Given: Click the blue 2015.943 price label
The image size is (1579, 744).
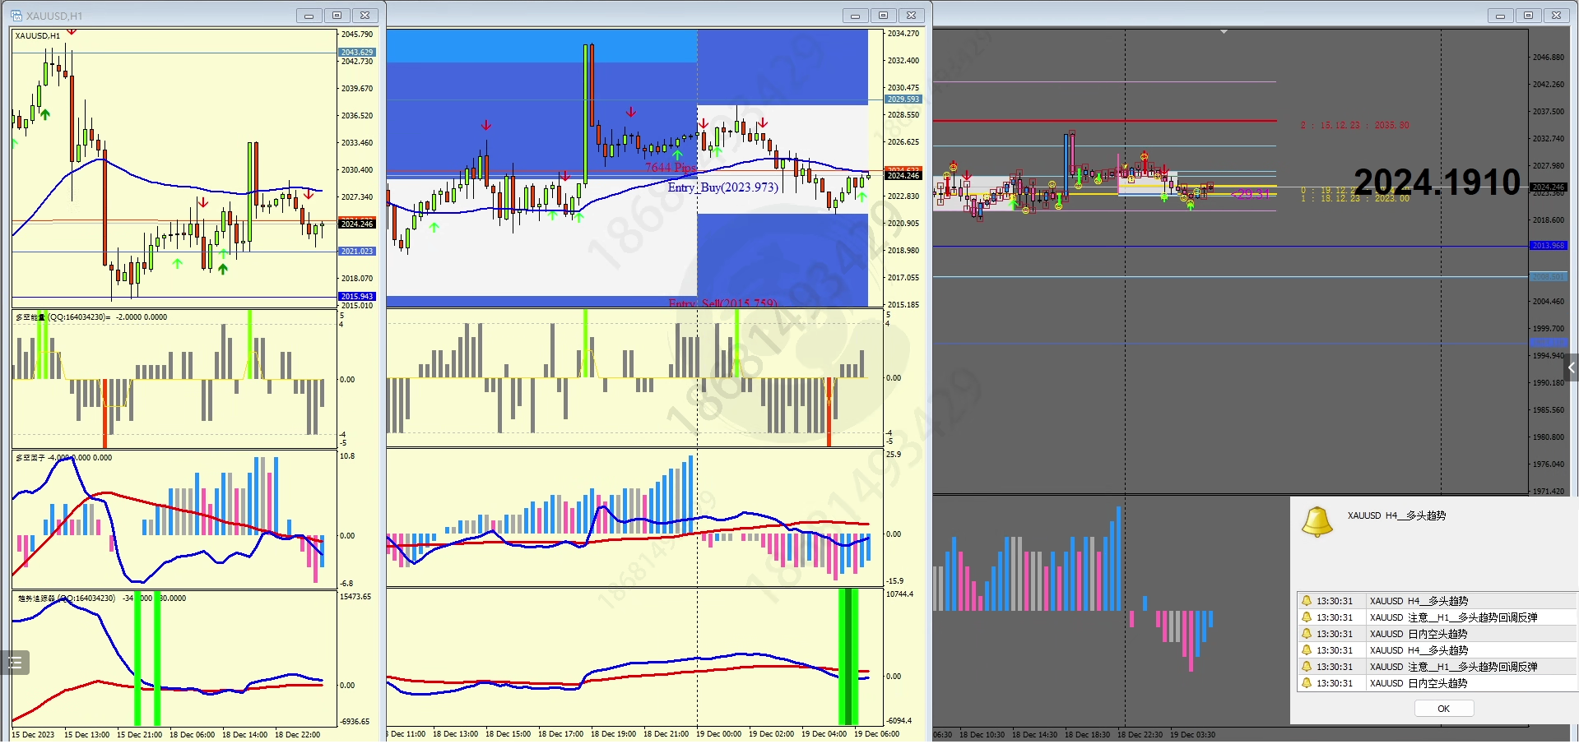Looking at the screenshot, I should (357, 297).
